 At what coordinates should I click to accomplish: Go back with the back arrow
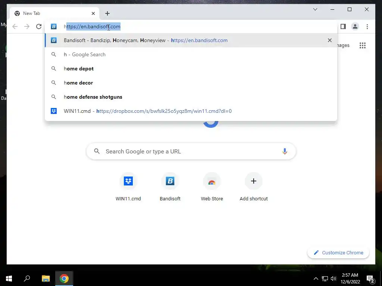click(15, 26)
